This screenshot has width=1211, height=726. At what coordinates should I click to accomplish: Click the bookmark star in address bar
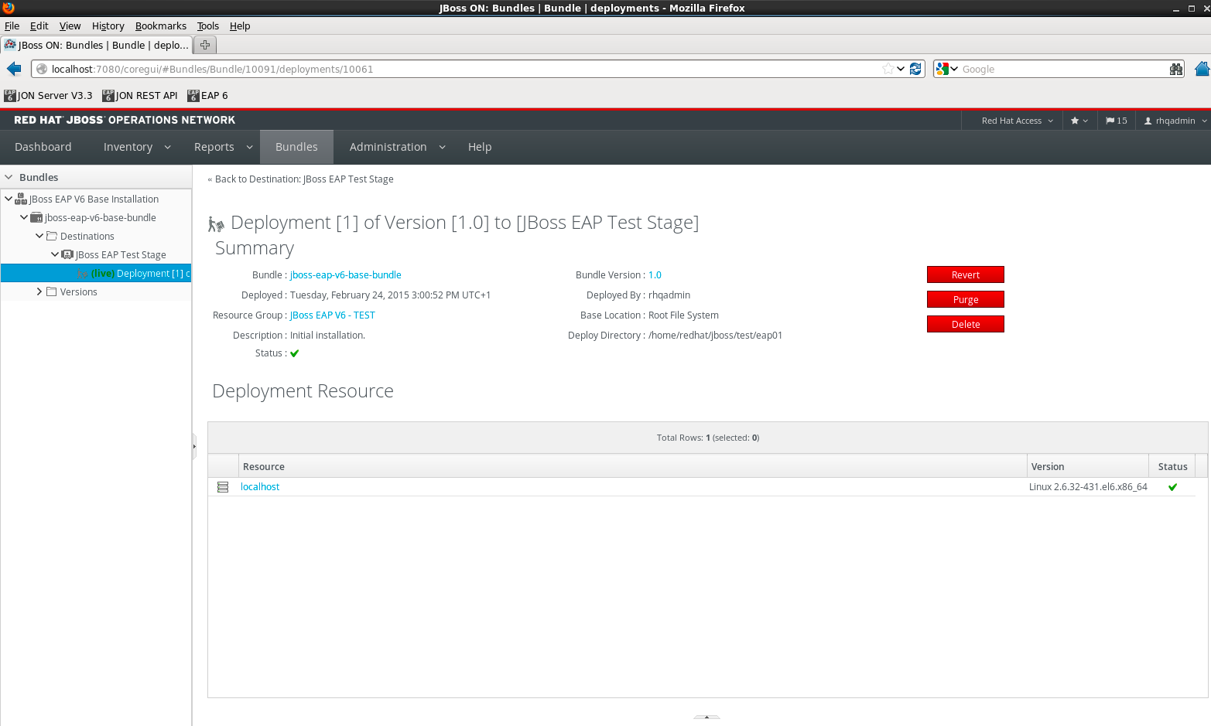pos(888,69)
